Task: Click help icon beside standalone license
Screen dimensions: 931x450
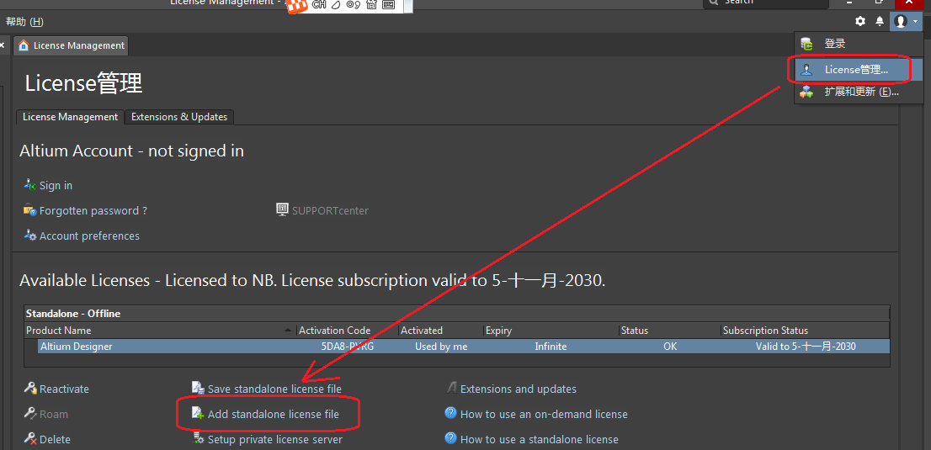Action: point(450,439)
